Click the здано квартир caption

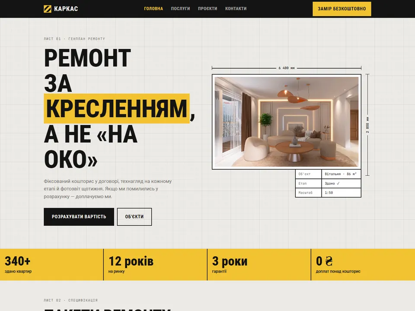(18, 271)
